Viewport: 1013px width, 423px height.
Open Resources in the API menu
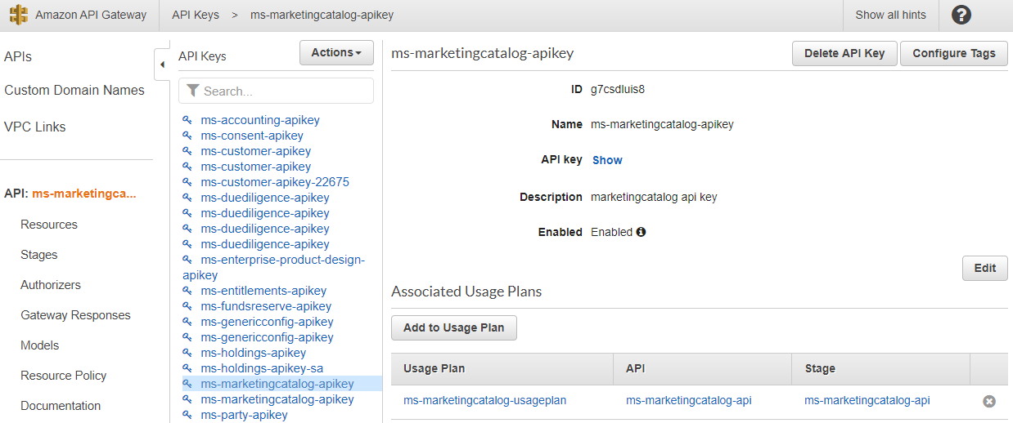[49, 225]
